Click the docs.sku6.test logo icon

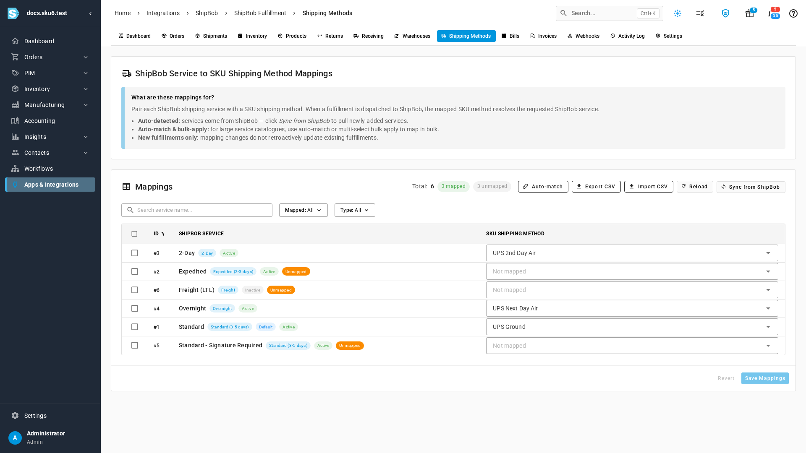point(13,13)
